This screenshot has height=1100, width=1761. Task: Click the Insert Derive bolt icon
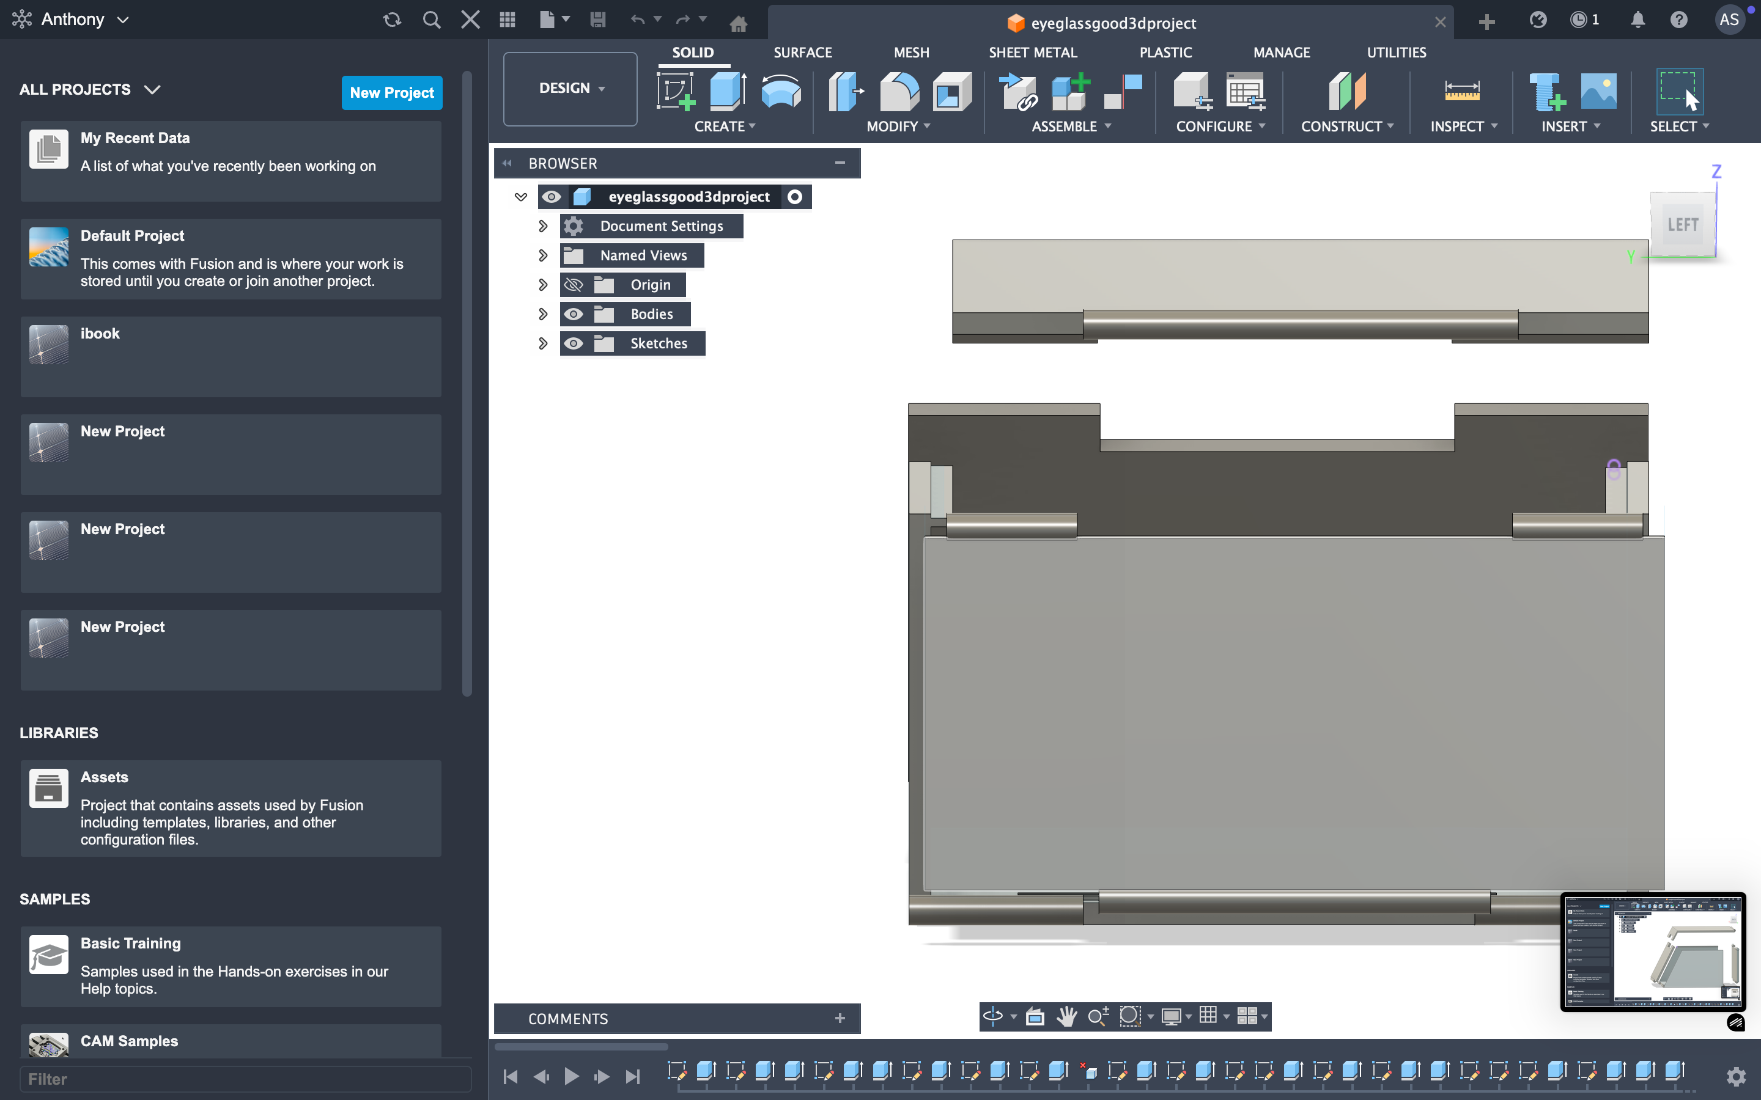pyautogui.click(x=1546, y=92)
